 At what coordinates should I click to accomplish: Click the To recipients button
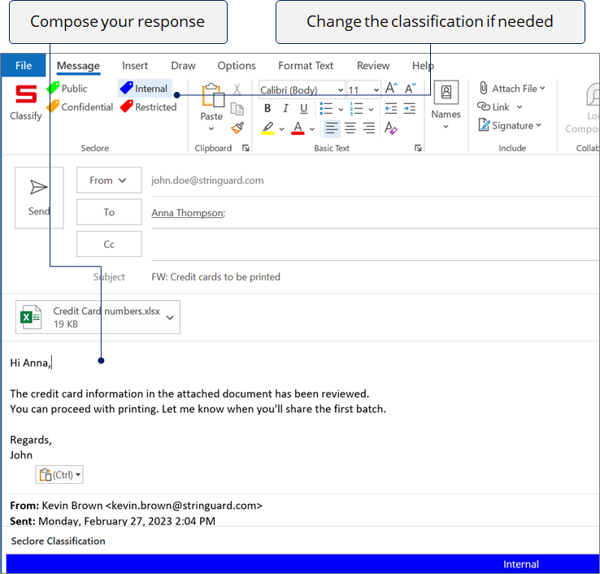click(109, 212)
